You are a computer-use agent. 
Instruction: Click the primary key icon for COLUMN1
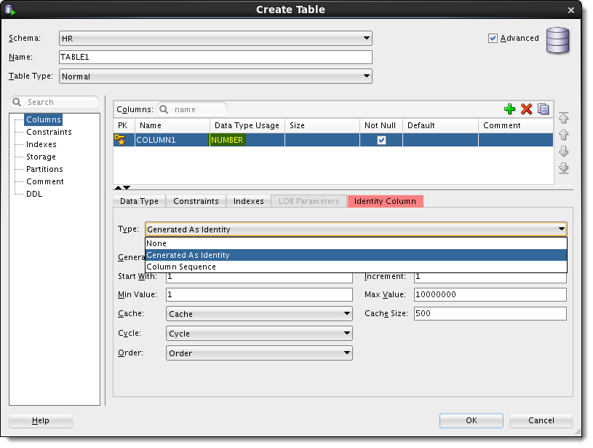tap(120, 140)
